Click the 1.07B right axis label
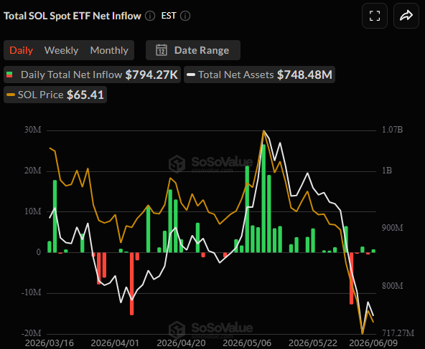 (x=392, y=130)
